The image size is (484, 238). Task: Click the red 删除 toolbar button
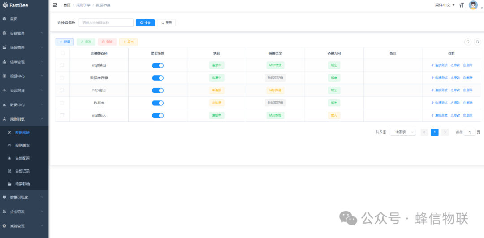pos(107,42)
